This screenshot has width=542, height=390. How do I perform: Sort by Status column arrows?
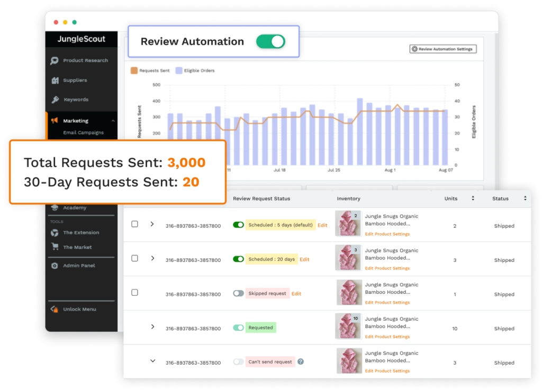point(525,198)
